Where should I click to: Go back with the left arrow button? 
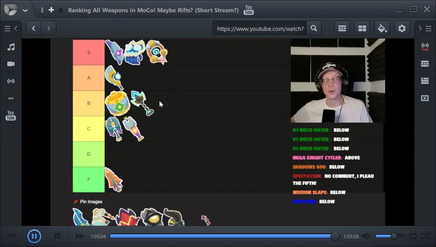[34, 28]
